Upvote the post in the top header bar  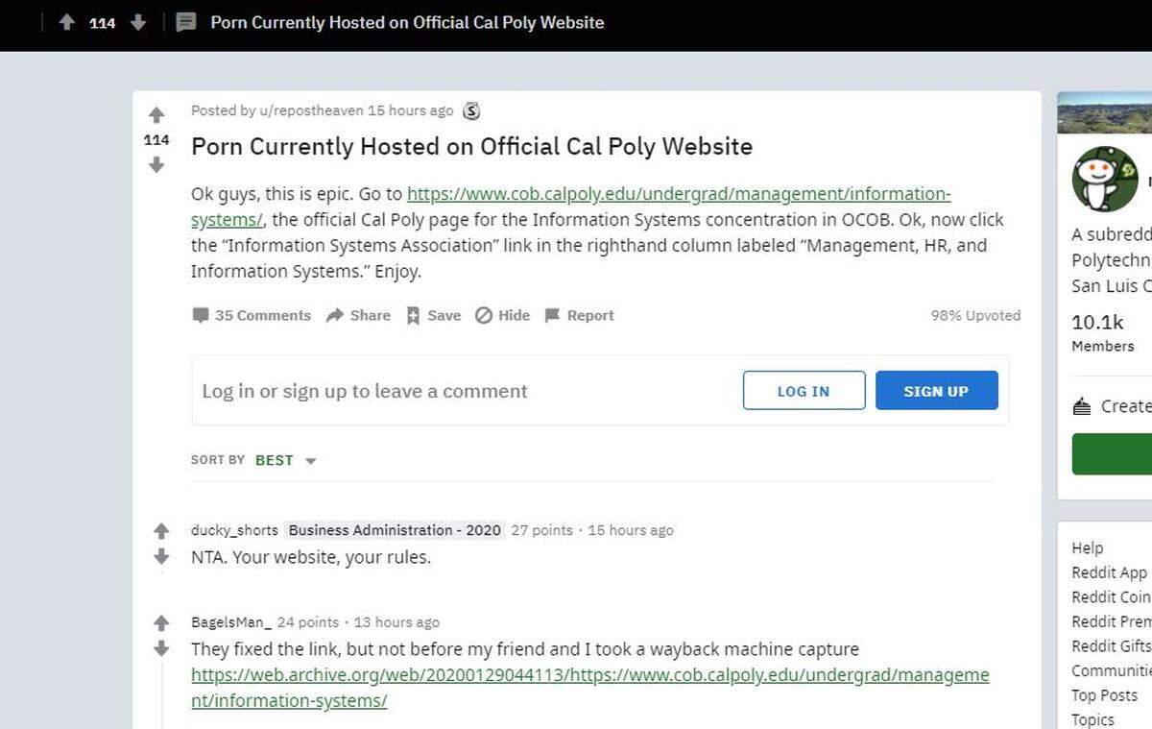coord(66,22)
